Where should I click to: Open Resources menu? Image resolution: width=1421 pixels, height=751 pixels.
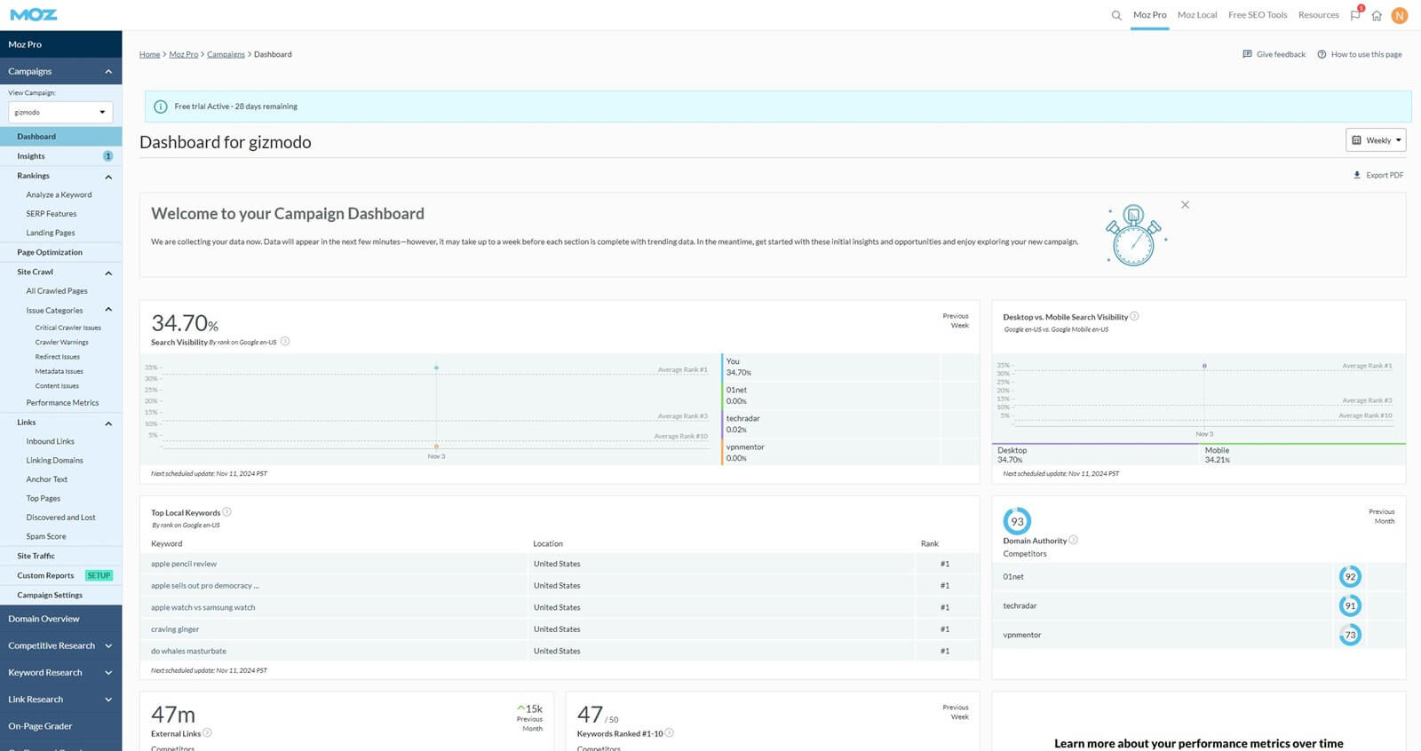[x=1318, y=15]
